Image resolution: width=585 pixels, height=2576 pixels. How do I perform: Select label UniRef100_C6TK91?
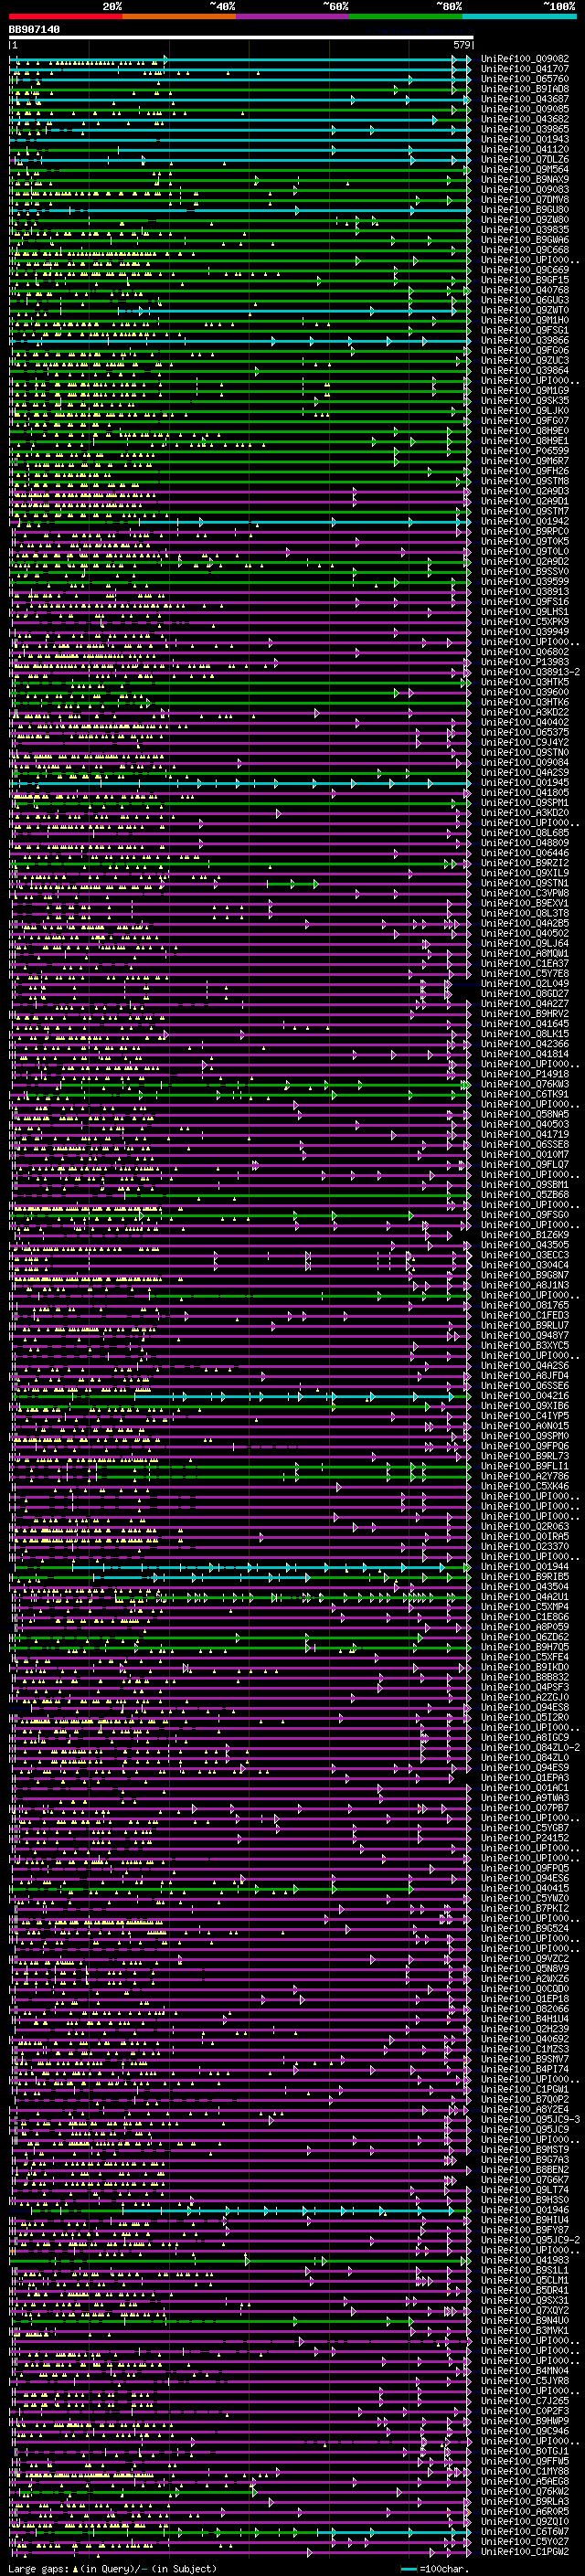[x=525, y=1094]
